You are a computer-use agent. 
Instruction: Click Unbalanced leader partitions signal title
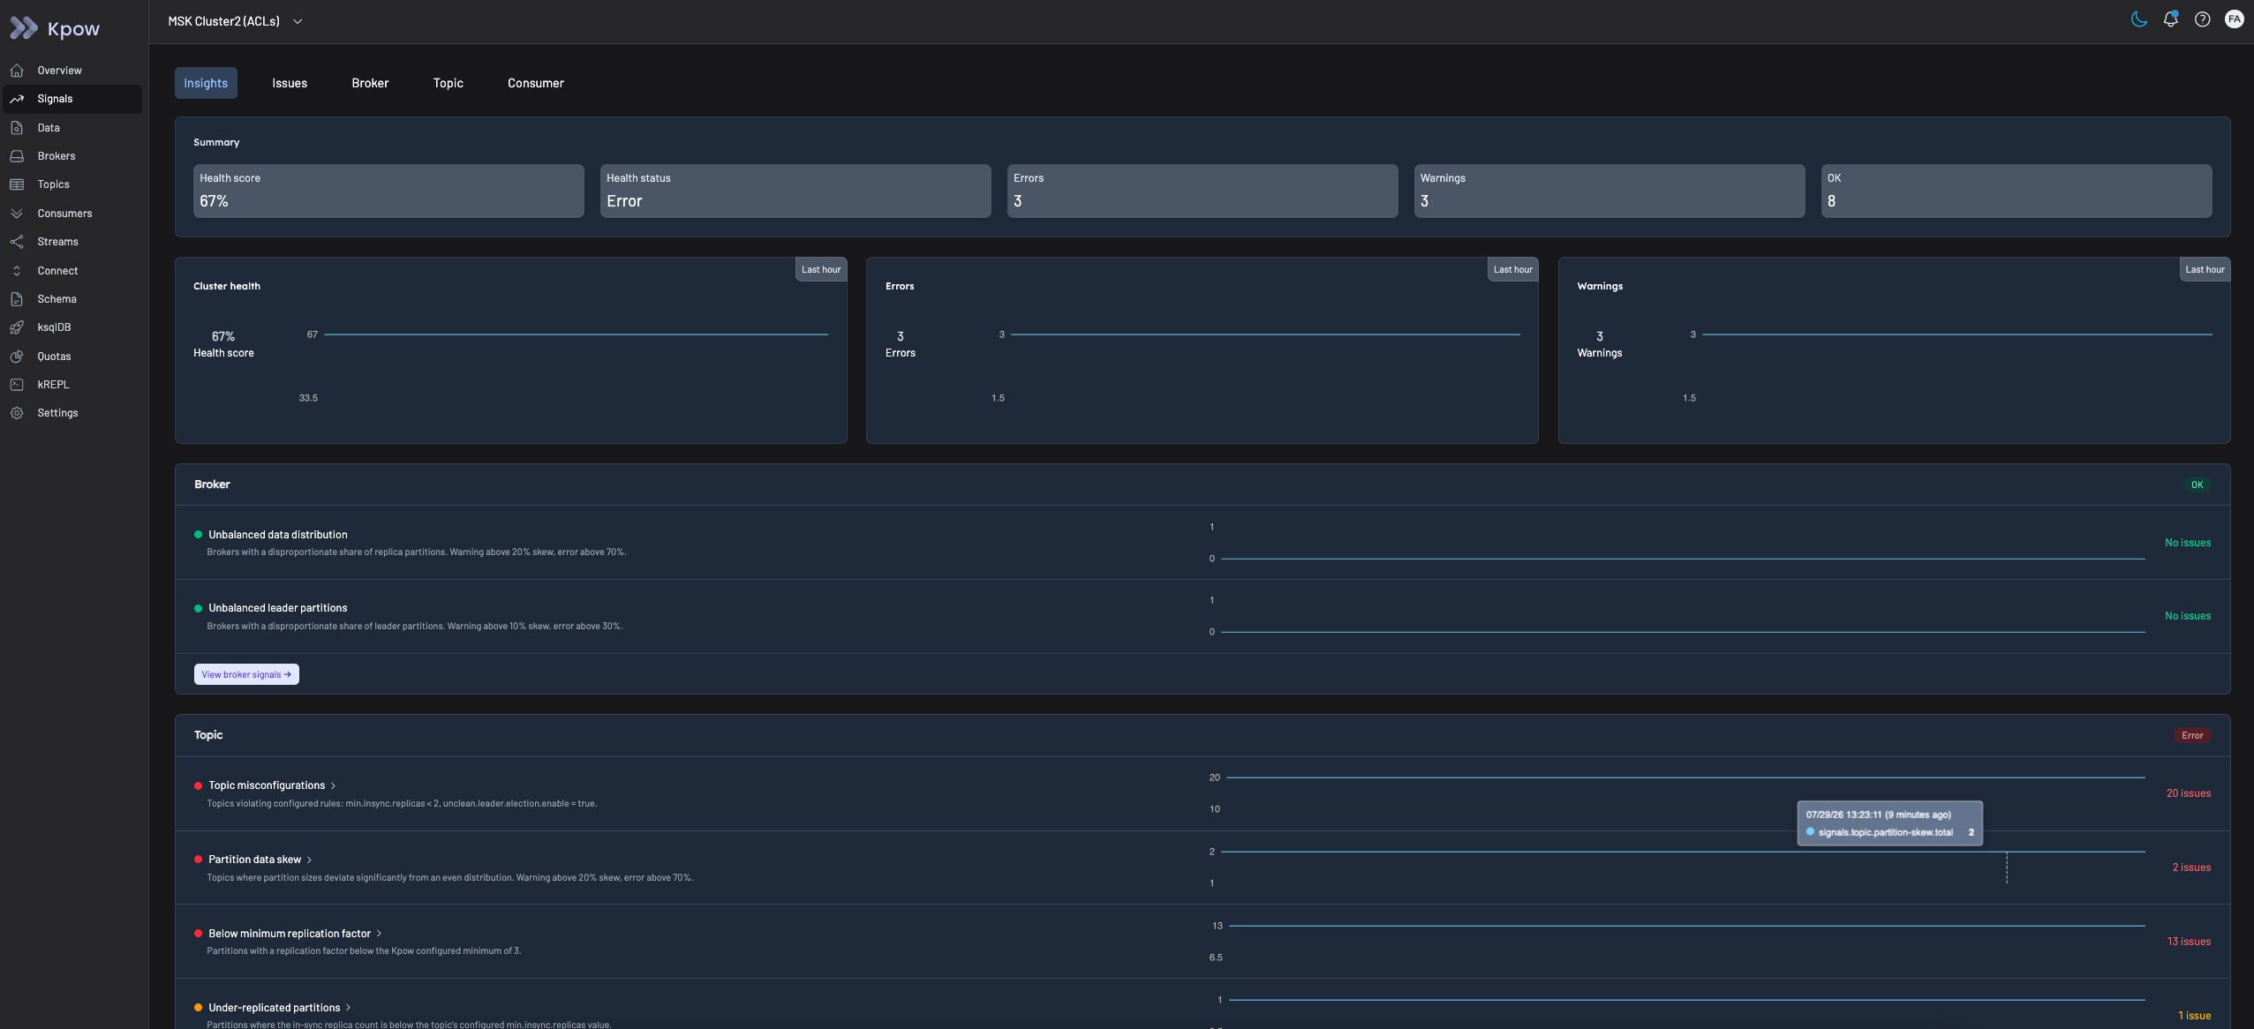point(277,608)
